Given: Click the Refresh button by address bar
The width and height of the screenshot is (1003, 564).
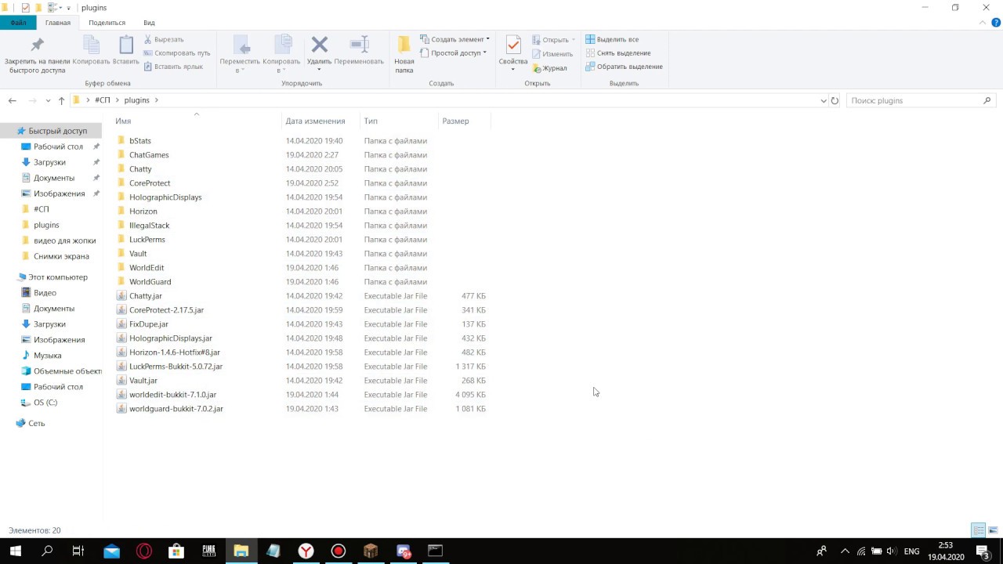Looking at the screenshot, I should pos(835,100).
